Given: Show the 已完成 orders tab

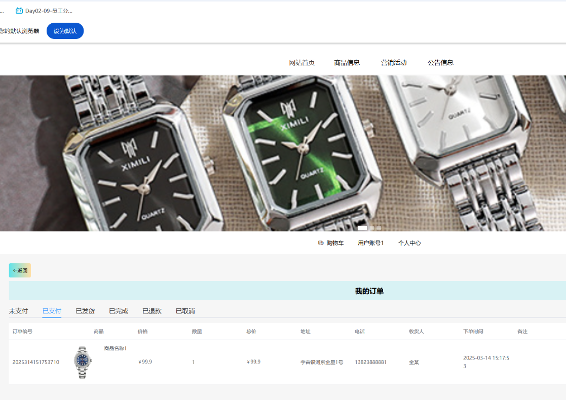Looking at the screenshot, I should 119,311.
